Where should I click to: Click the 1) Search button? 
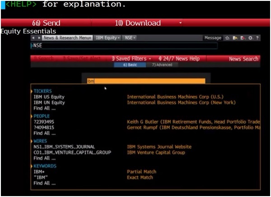[x=43, y=58]
